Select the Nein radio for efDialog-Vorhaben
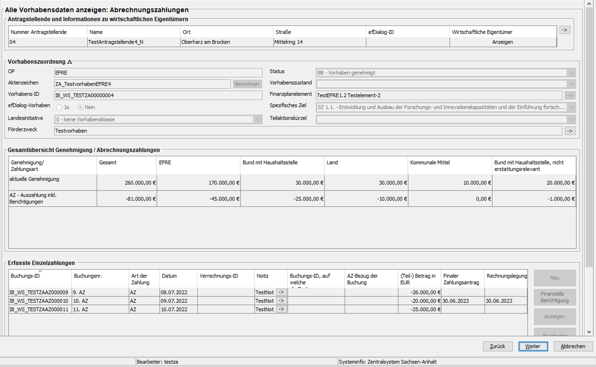 81,107
